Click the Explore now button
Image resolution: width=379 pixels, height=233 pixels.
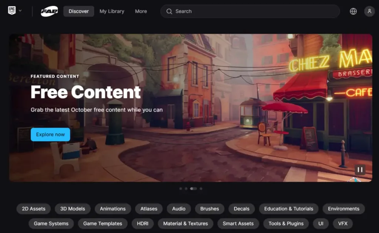(50, 134)
